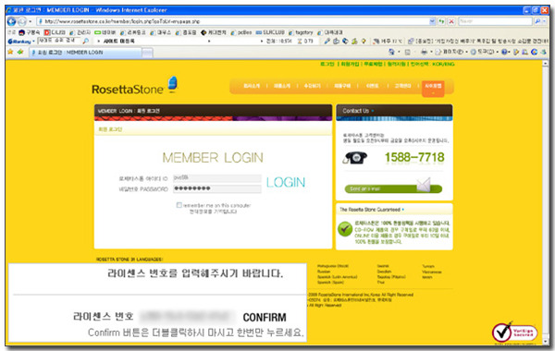
Task: Click the LOGIN button
Action: 286,182
